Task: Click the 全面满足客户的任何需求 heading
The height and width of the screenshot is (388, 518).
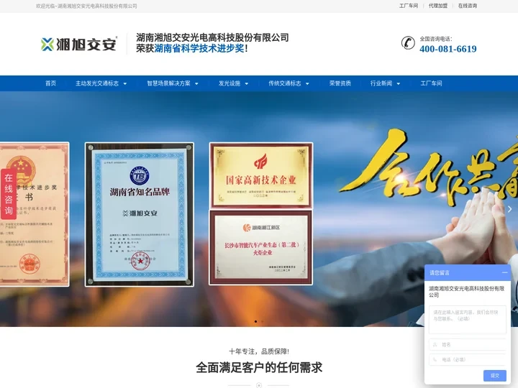Action: point(259,368)
